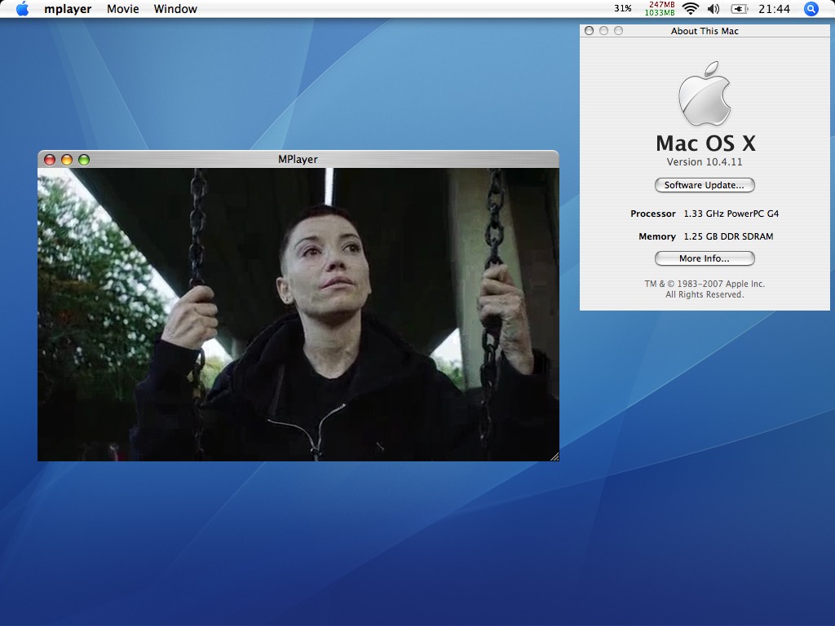Screen dimensions: 835x626
Task: Click the Apple Inc. copyright text
Action: [705, 289]
